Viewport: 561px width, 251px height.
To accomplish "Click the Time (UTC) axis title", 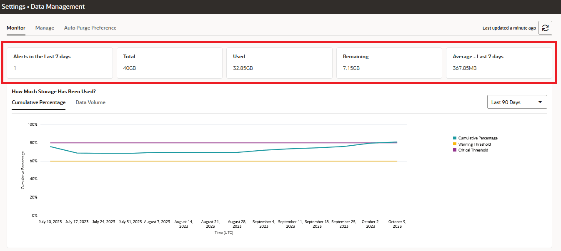I will (x=224, y=233).
